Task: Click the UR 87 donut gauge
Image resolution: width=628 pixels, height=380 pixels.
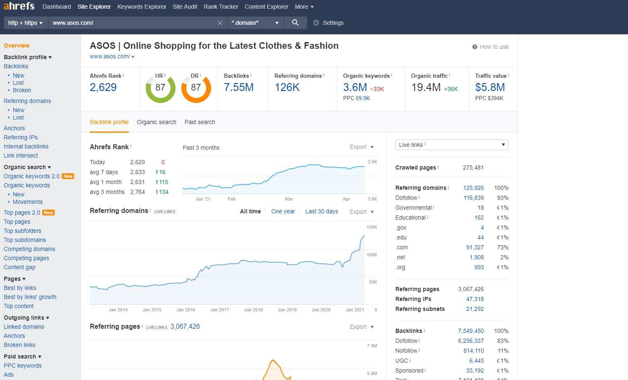Action: click(x=160, y=88)
